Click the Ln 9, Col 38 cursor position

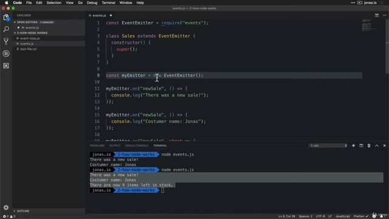point(286,217)
